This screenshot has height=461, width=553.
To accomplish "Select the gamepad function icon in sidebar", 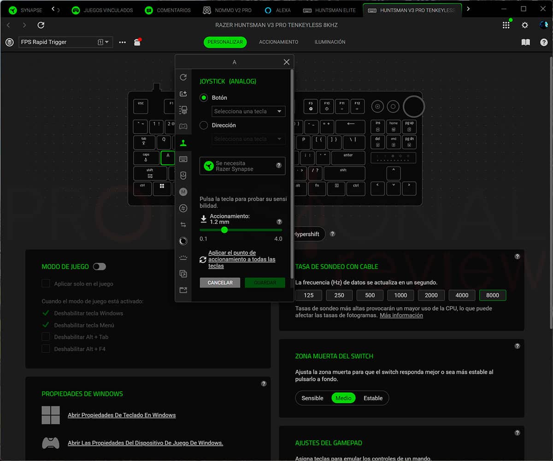I will tap(183, 126).
